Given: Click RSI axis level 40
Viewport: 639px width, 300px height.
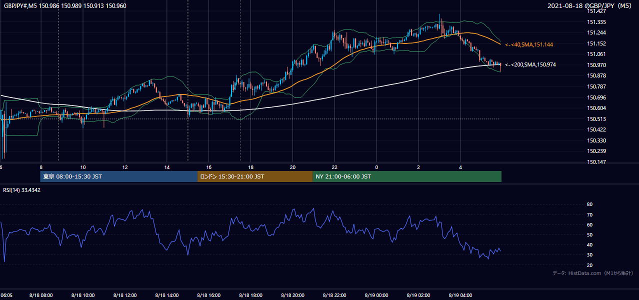Looking at the screenshot, I should [589, 244].
